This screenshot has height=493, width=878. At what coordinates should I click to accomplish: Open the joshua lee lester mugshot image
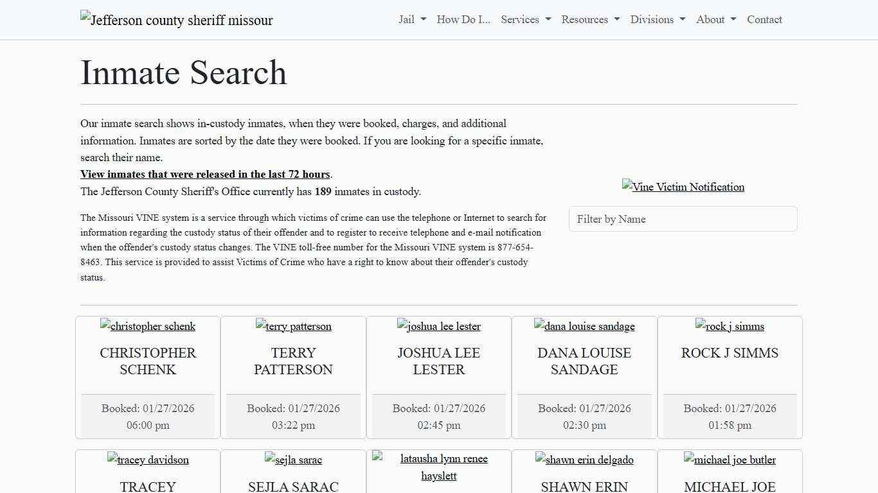[x=439, y=326]
